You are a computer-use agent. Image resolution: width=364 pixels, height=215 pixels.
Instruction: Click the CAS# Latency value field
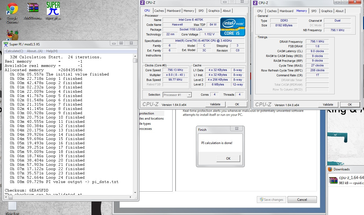click(317, 51)
